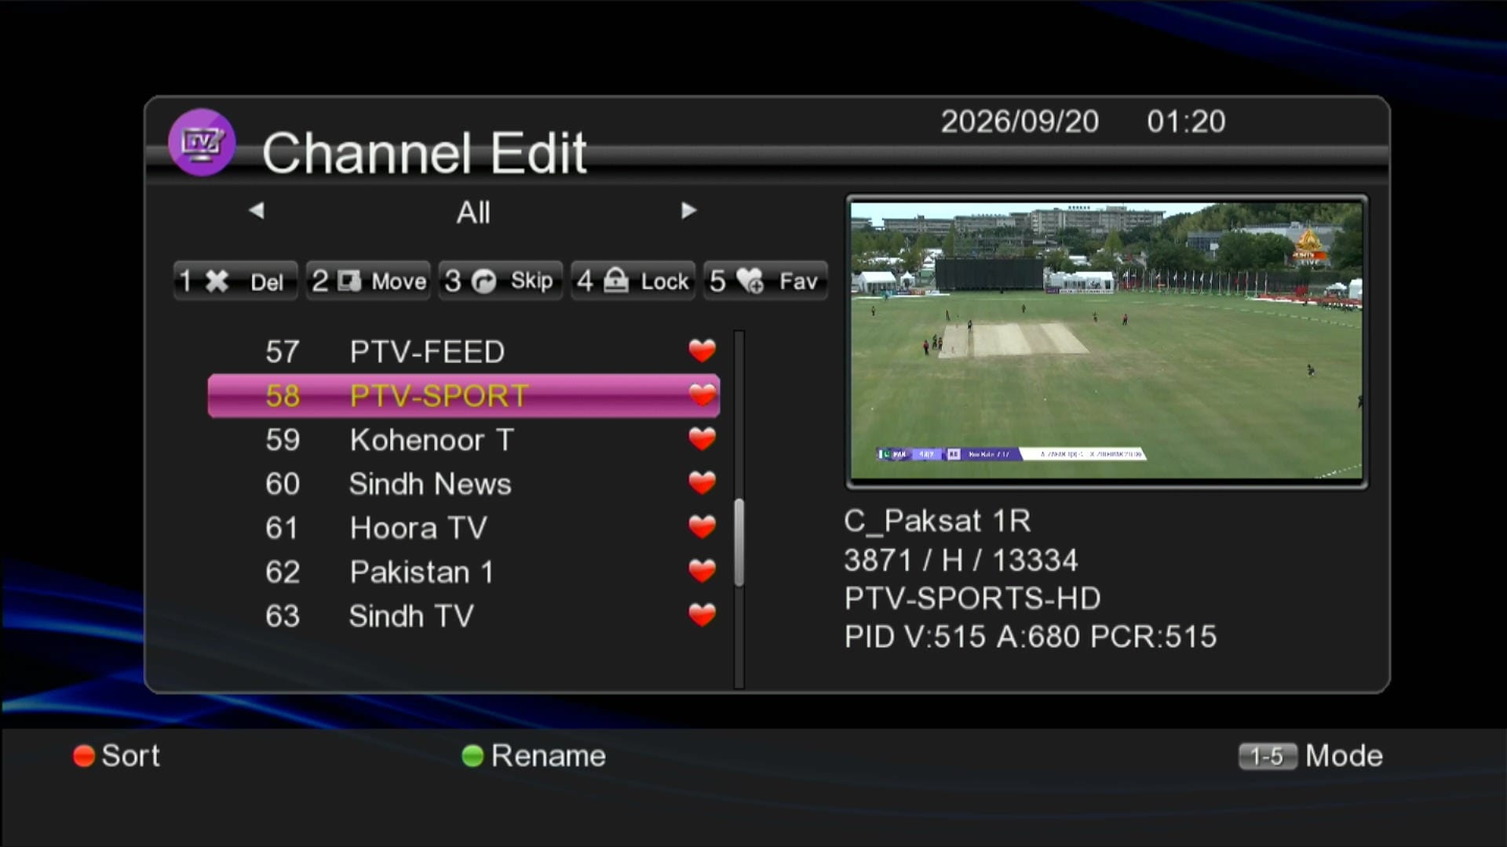Click the Del X icon
This screenshot has width=1507, height=847.
tap(217, 281)
